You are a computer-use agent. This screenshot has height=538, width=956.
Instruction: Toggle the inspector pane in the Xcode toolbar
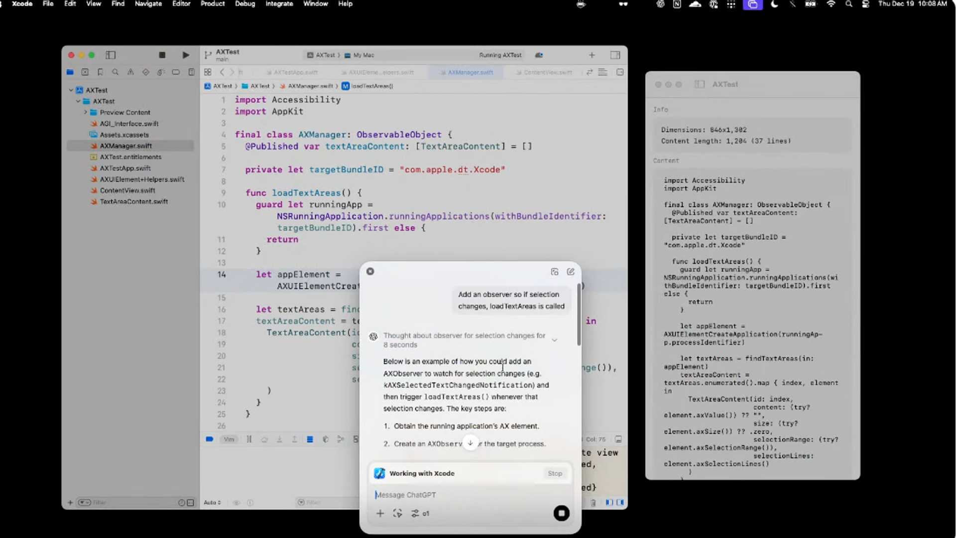[x=615, y=55]
